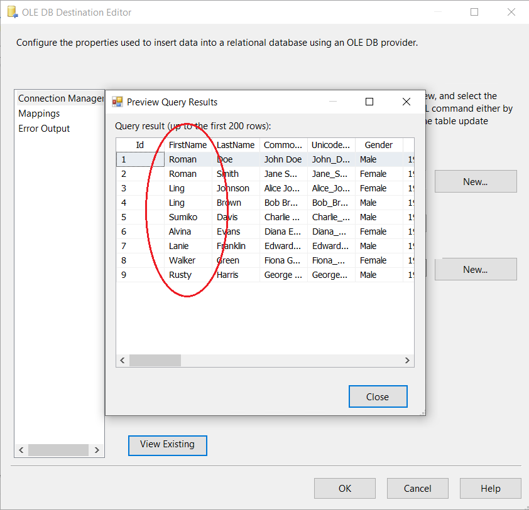
Task: Maximize the Preview Query Results window
Action: 369,102
